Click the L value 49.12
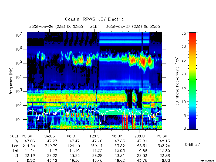 [x=52, y=160]
